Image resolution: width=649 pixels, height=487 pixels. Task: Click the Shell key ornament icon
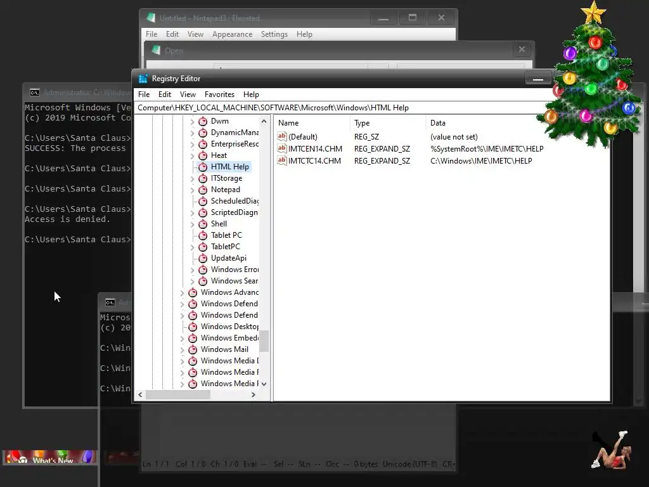[x=203, y=224]
